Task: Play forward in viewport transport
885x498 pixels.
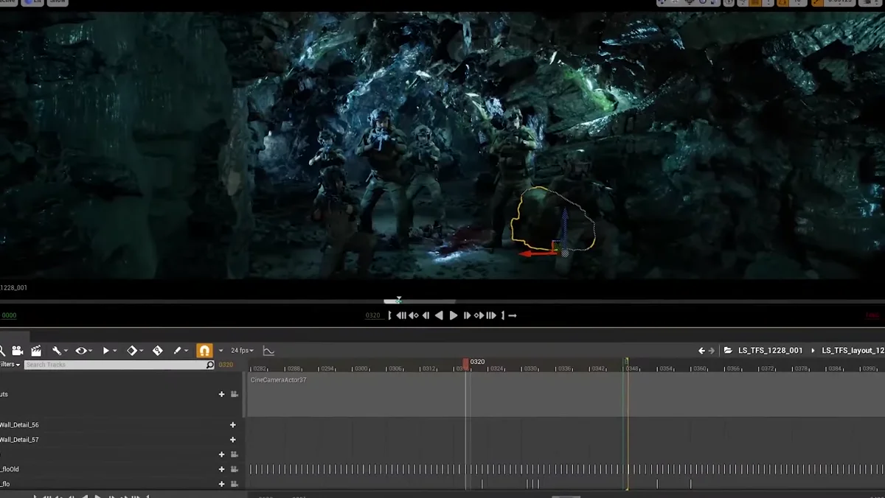Action: [x=454, y=315]
